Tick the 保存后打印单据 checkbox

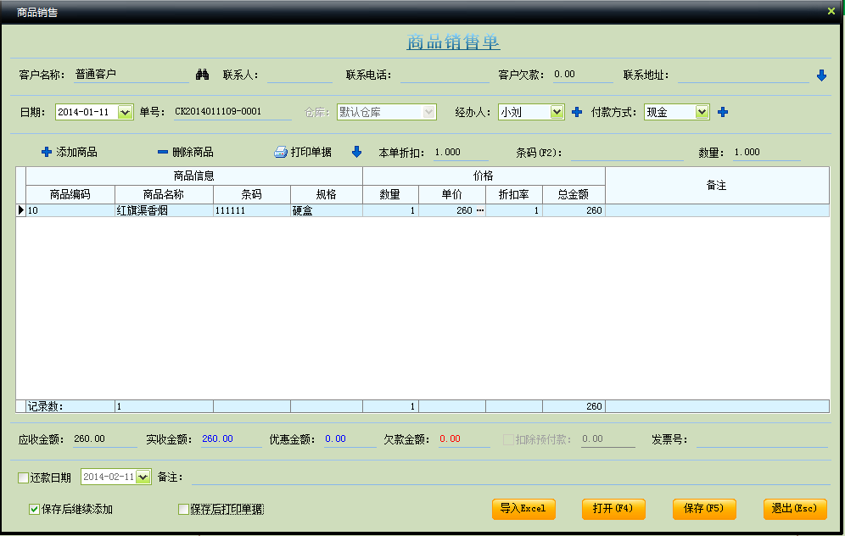183,510
